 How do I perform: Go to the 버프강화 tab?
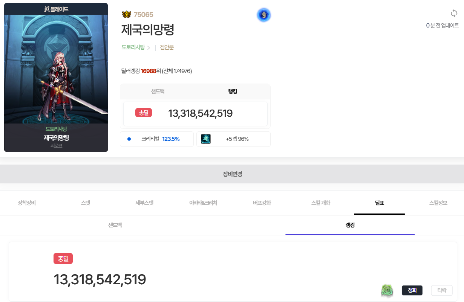coord(262,203)
